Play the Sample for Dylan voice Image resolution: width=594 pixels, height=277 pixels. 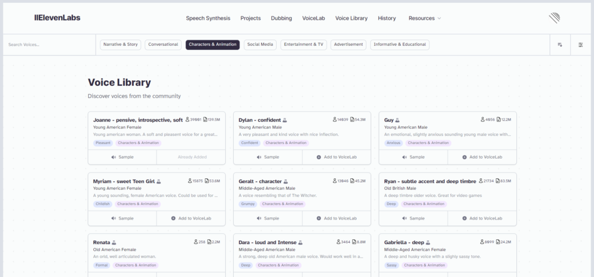(x=268, y=157)
